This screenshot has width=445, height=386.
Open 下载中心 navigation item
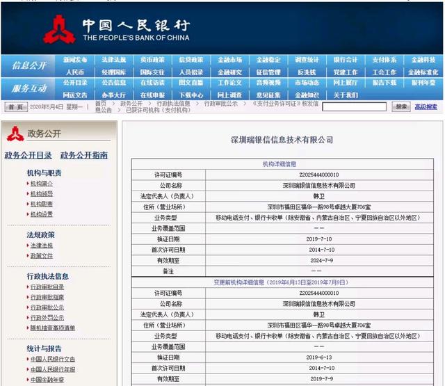[191, 95]
